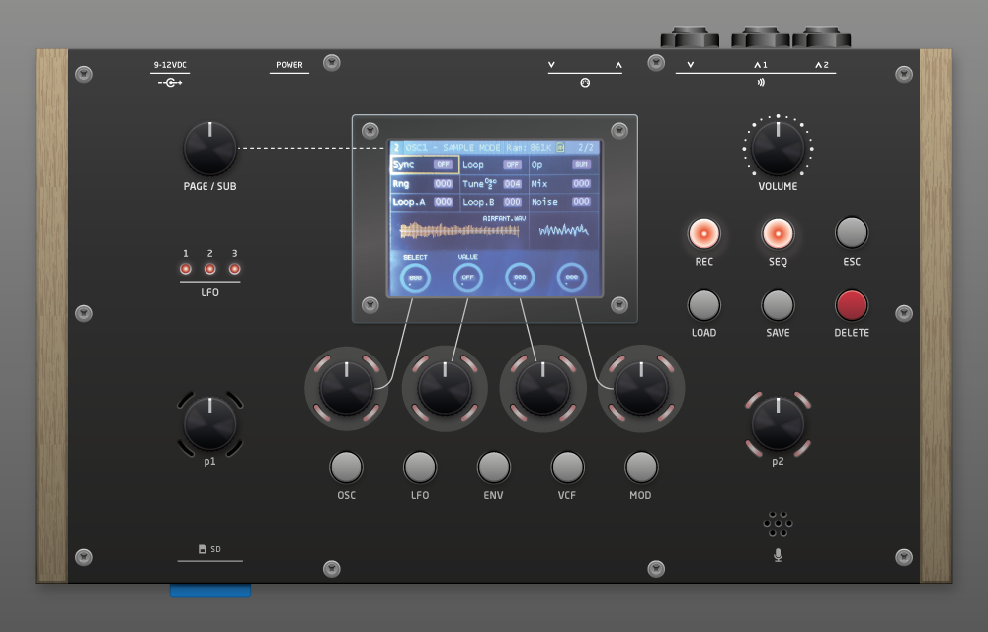Select the Op SUM parameter
Viewport: 988px width, 632px height.
pos(581,165)
